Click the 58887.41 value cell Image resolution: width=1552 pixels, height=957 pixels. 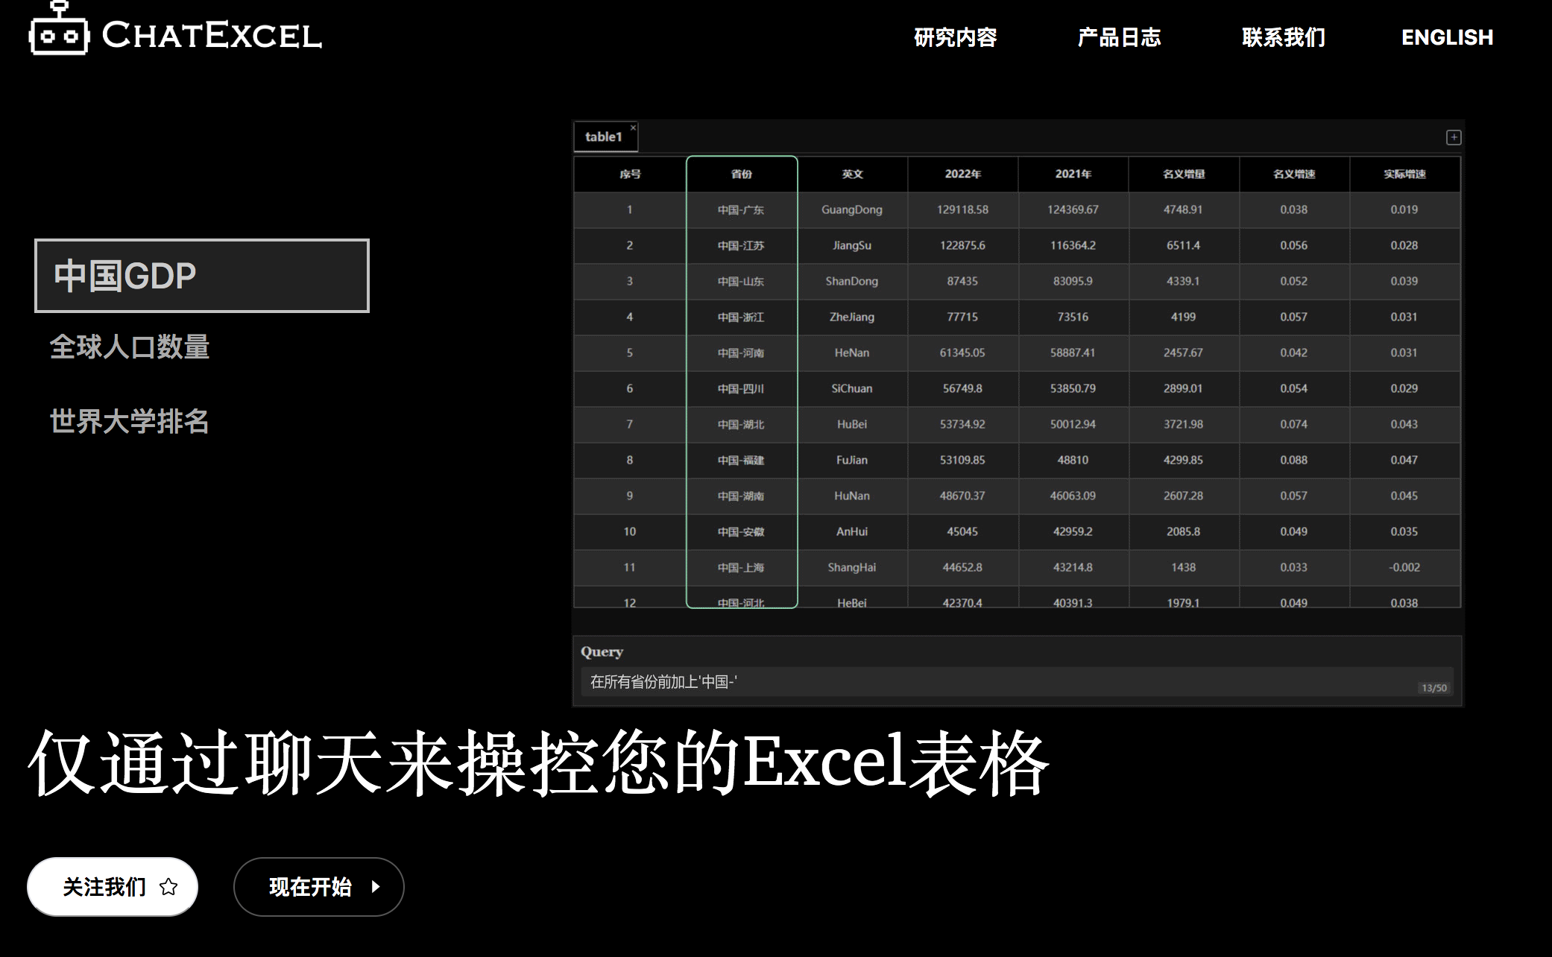tap(1073, 353)
